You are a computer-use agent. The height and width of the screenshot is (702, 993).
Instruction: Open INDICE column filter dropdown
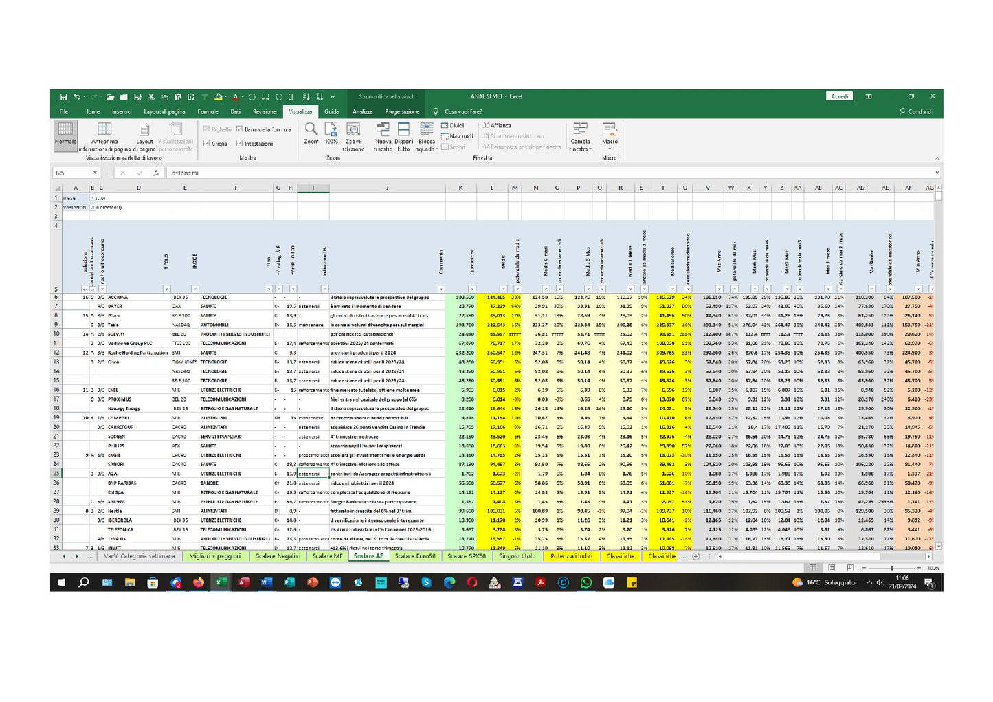(195, 289)
